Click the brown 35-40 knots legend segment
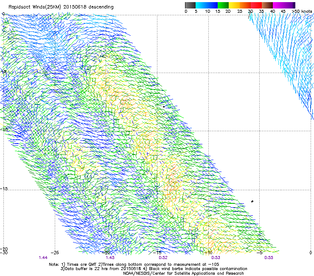The width and height of the screenshot is (314, 276). pos(267,5)
